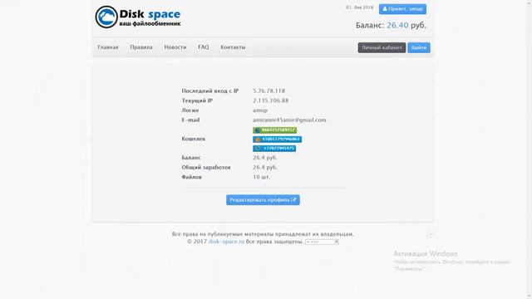Select the current IP 2.135.106.88
The height and width of the screenshot is (299, 532).
pyautogui.click(x=270, y=100)
